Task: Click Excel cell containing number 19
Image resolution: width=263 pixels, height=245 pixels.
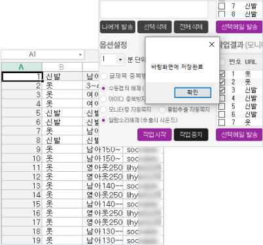Action: pos(22,240)
